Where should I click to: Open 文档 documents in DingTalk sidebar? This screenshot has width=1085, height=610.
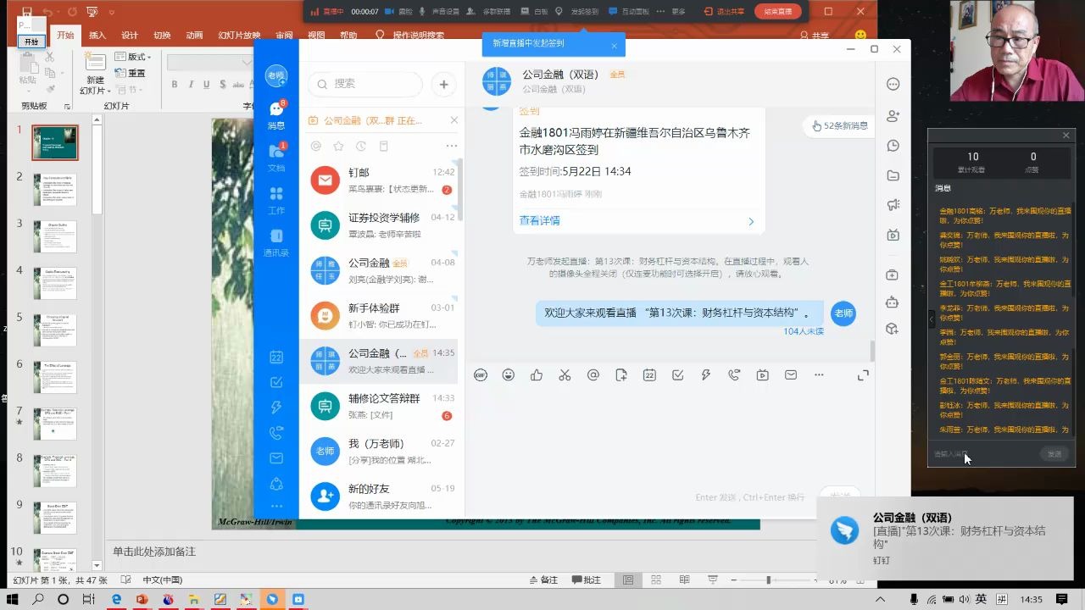(x=276, y=158)
